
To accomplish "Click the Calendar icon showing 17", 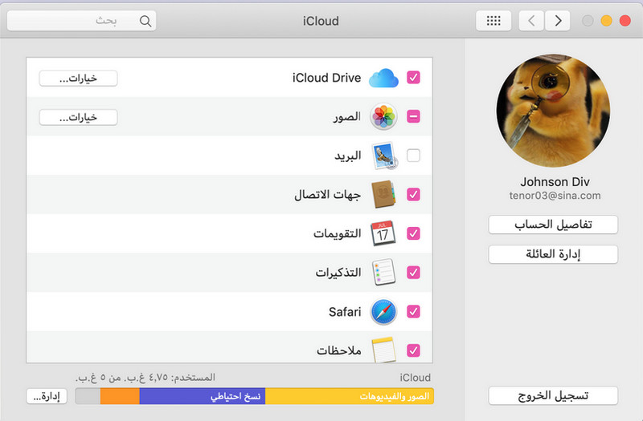I will point(383,233).
